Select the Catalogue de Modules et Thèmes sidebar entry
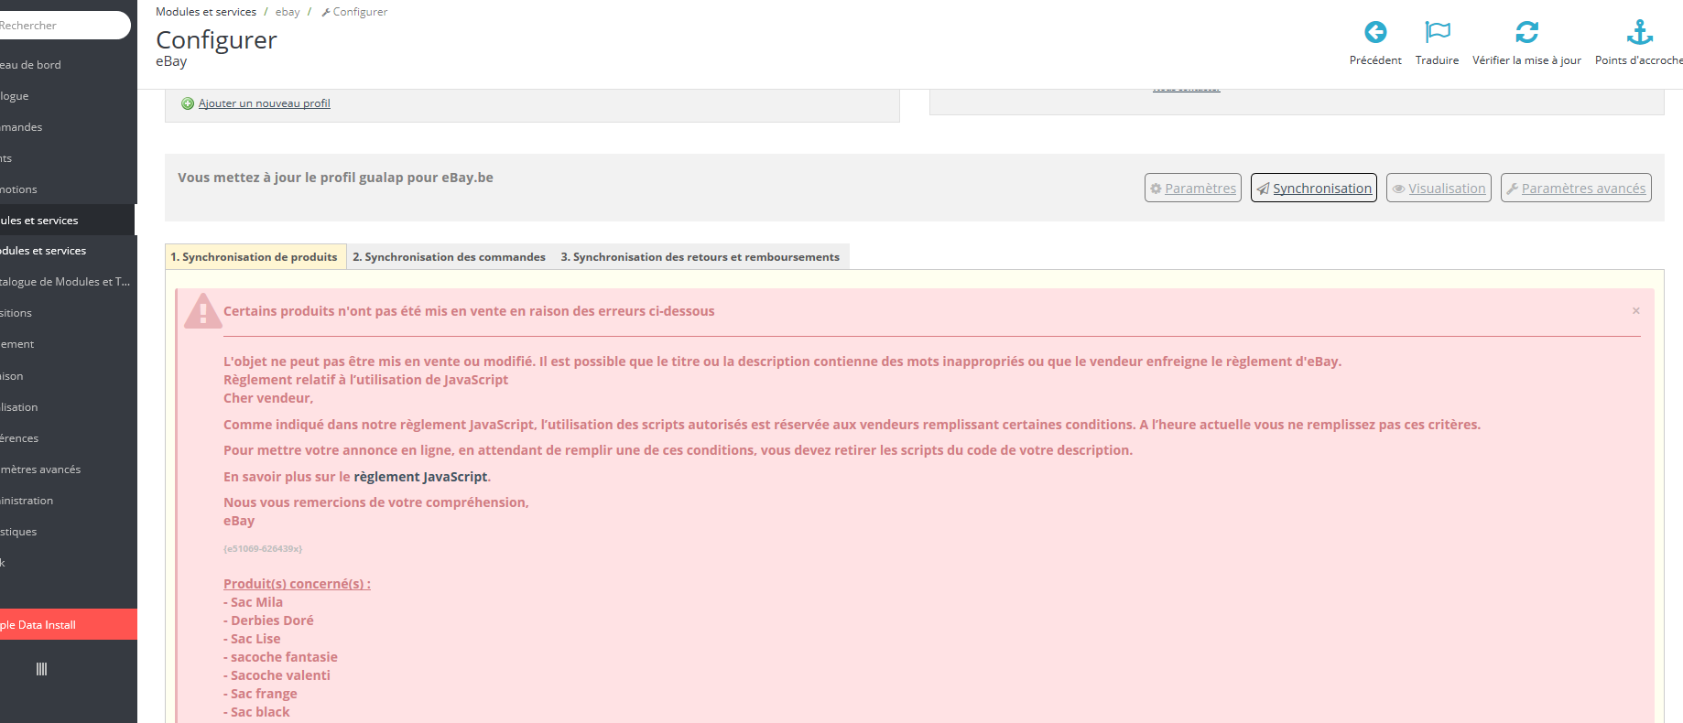Screen dimensions: 1683x723 (68, 282)
